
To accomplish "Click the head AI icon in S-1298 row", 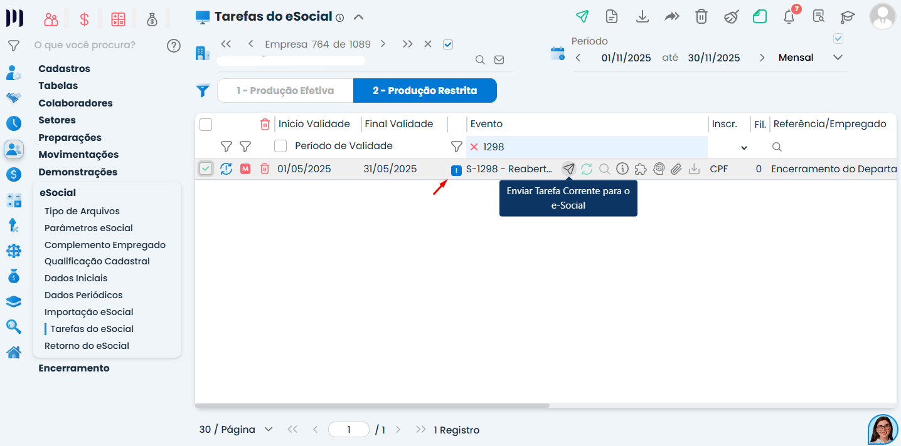I will coord(658,169).
